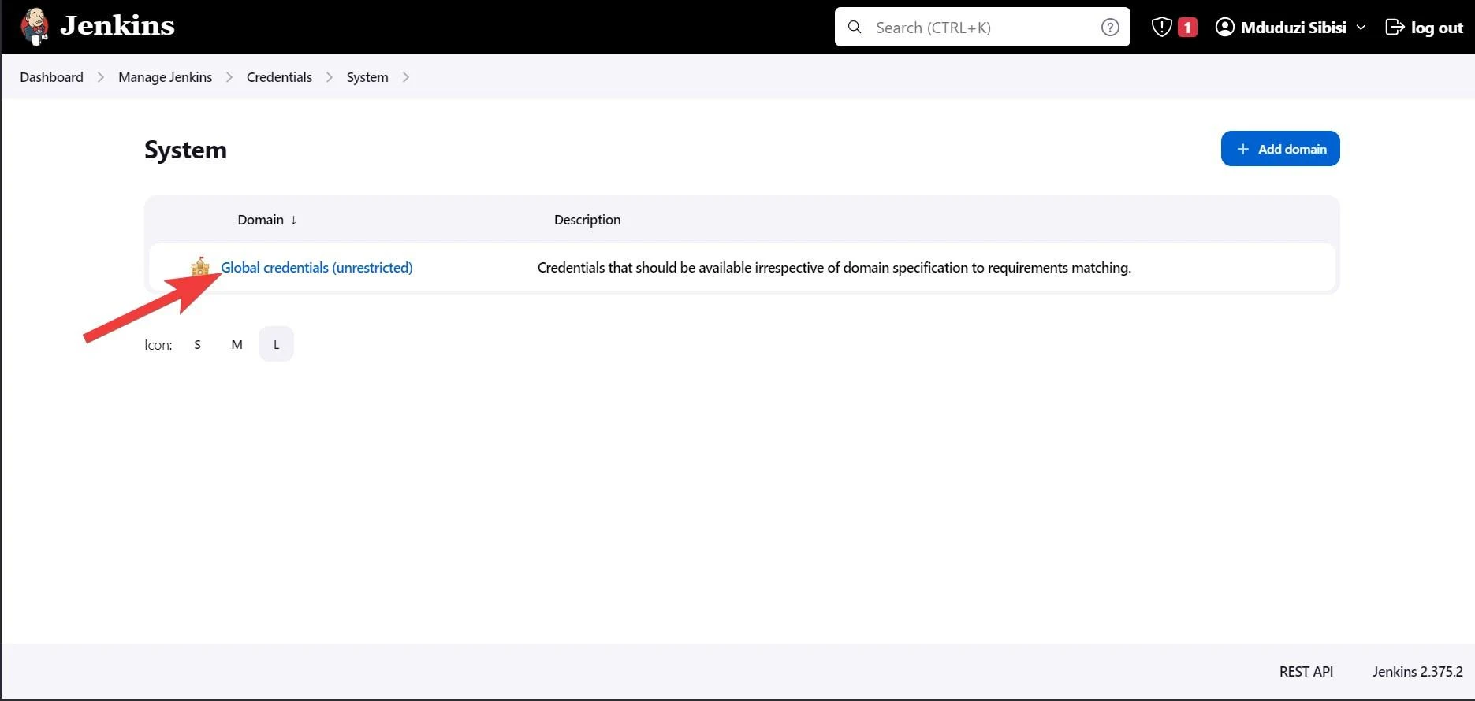
Task: Click plus icon in Add domain
Action: tap(1243, 149)
